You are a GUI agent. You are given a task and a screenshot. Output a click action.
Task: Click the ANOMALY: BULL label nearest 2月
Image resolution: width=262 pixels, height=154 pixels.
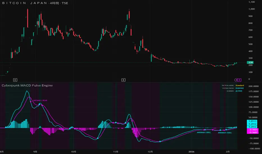click(x=225, y=133)
